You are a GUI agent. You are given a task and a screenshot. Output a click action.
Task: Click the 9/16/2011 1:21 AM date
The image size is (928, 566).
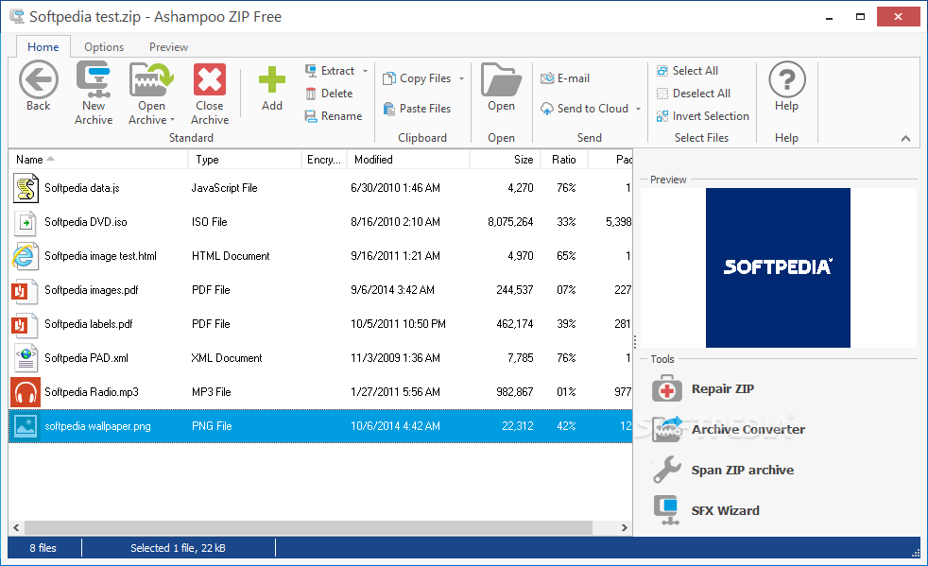(395, 256)
